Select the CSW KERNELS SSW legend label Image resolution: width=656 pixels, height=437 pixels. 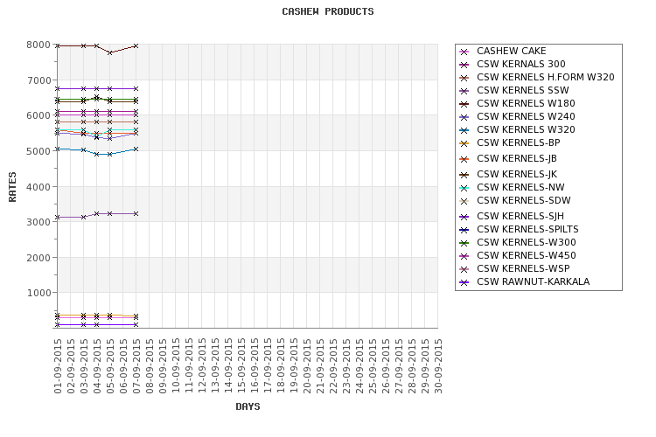coord(522,90)
